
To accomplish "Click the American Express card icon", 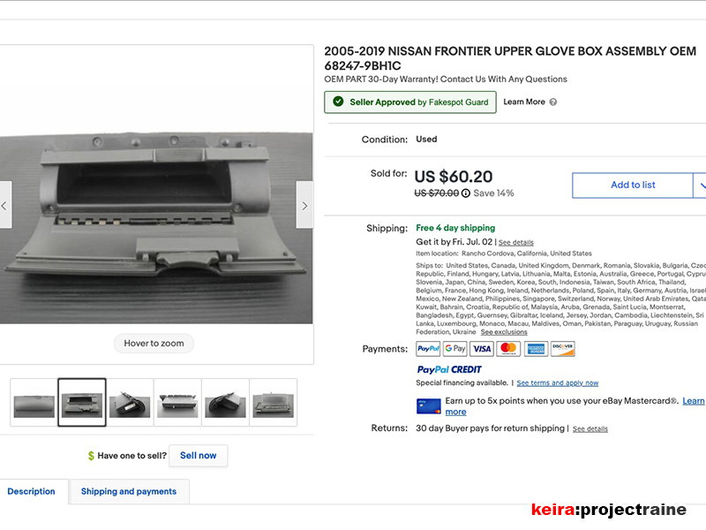I will tap(536, 349).
